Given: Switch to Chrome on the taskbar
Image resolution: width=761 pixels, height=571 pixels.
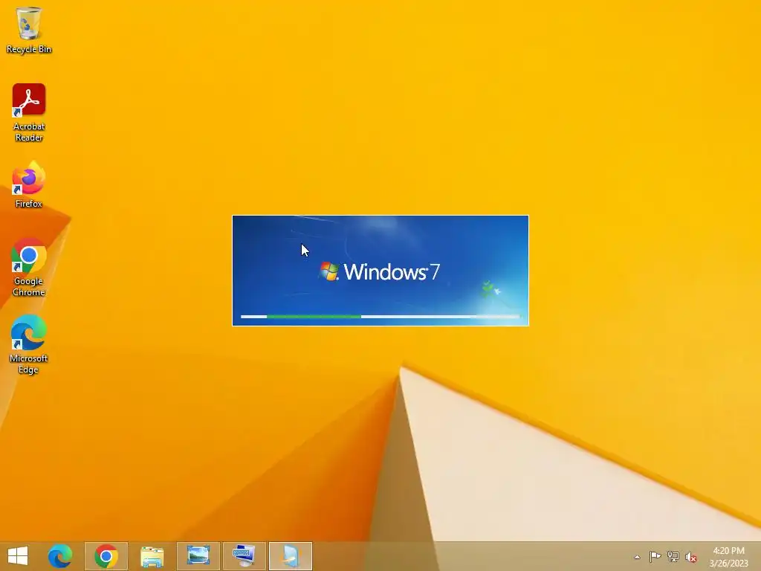Looking at the screenshot, I should (x=106, y=556).
